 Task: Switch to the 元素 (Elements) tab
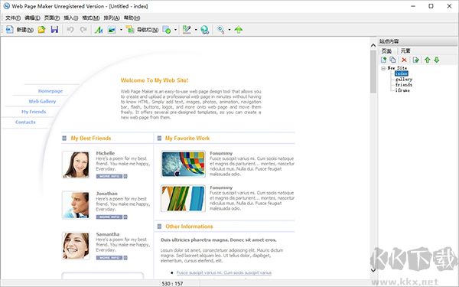coord(405,51)
